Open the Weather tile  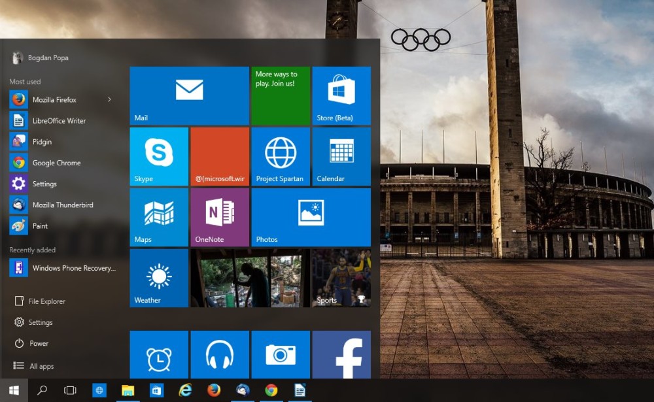coord(159,278)
